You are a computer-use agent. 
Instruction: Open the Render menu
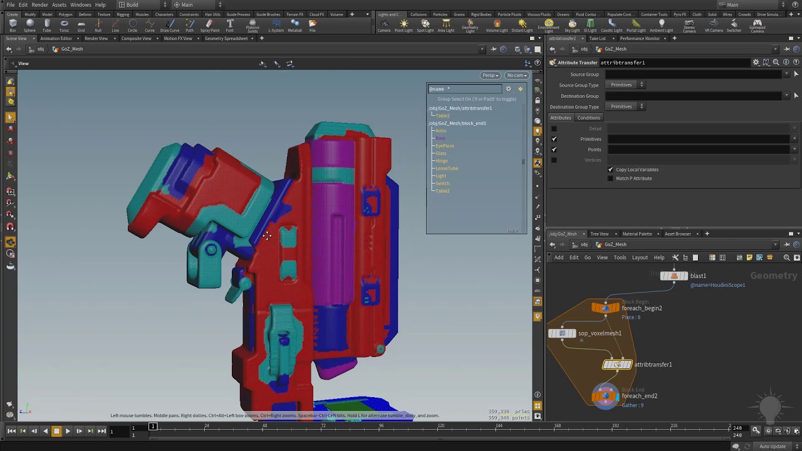(x=39, y=4)
